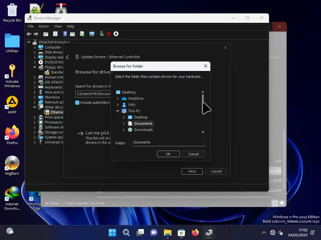This screenshot has width=321, height=240.
Task: Expand Desktop under This PC
Action: (x=124, y=117)
